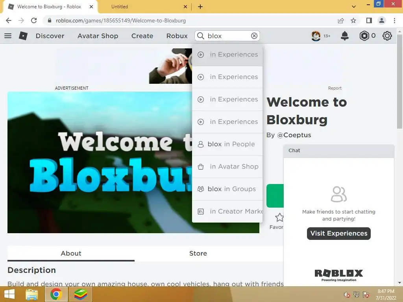Open Discover in the navigation bar
The height and width of the screenshot is (302, 403).
50,36
